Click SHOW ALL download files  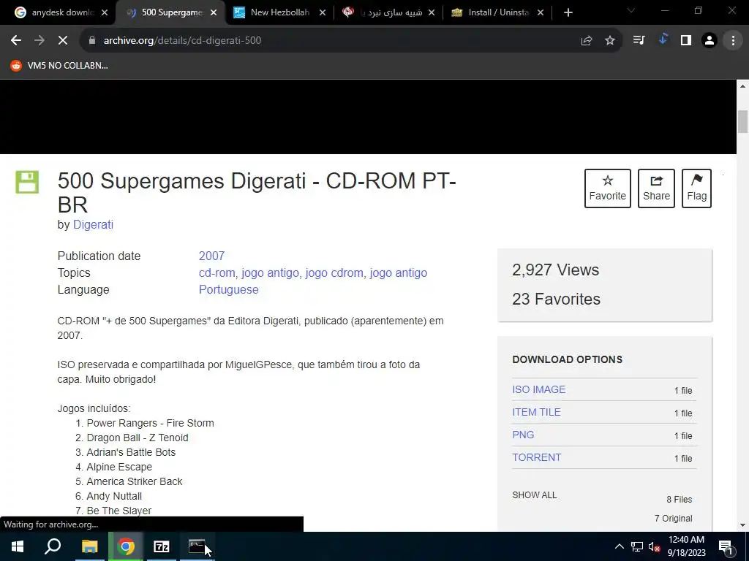[x=535, y=495]
